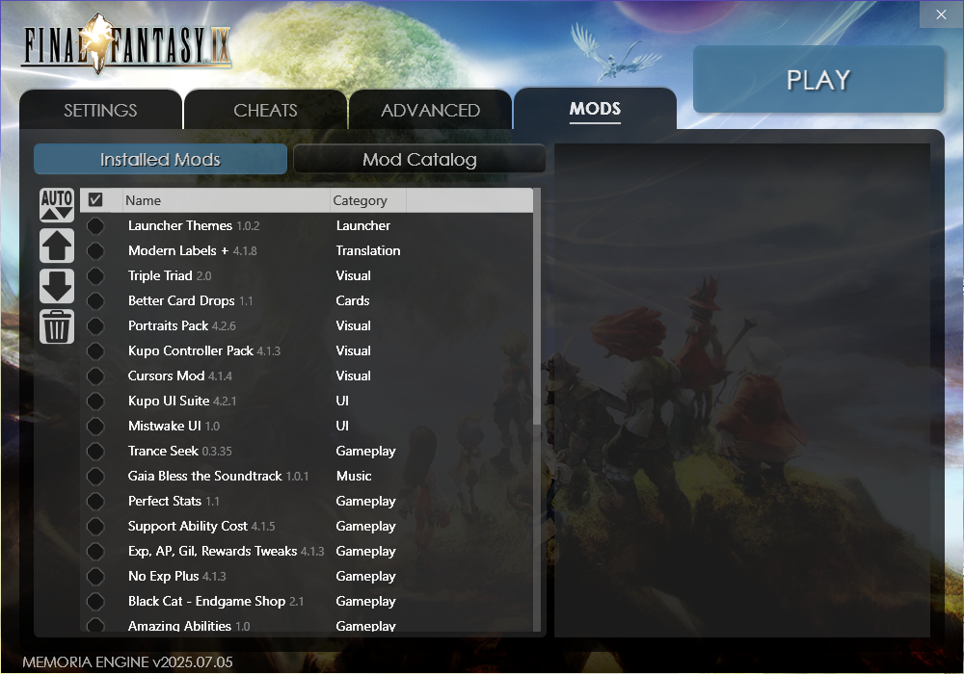Open the ADVANCED tab
Screen dimensions: 964x674
click(430, 110)
